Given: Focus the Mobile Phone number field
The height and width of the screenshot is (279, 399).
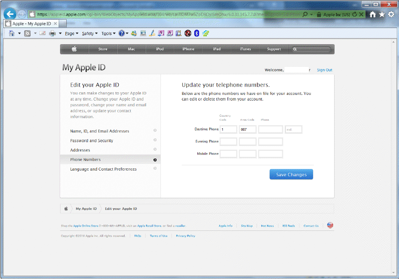Looking at the screenshot, I should [271, 154].
